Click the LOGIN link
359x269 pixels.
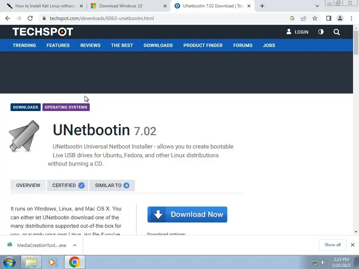[297, 32]
